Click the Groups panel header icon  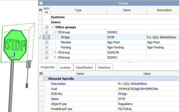point(41,3)
